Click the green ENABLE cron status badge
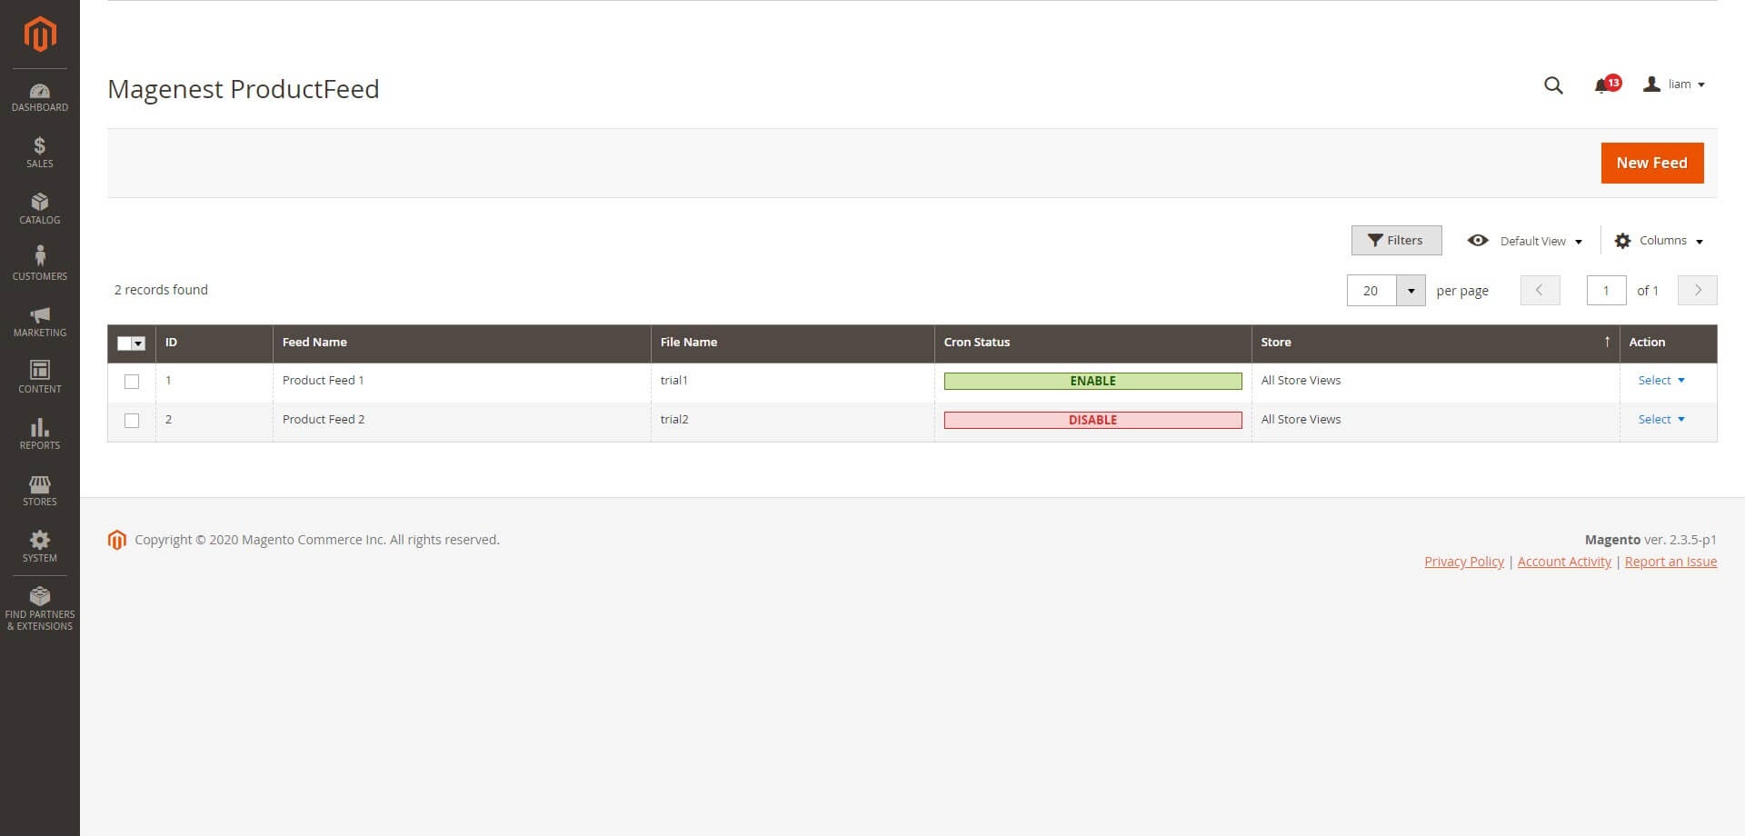 click(1092, 381)
